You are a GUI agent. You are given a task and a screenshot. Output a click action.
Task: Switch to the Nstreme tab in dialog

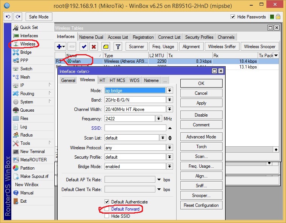point(151,80)
